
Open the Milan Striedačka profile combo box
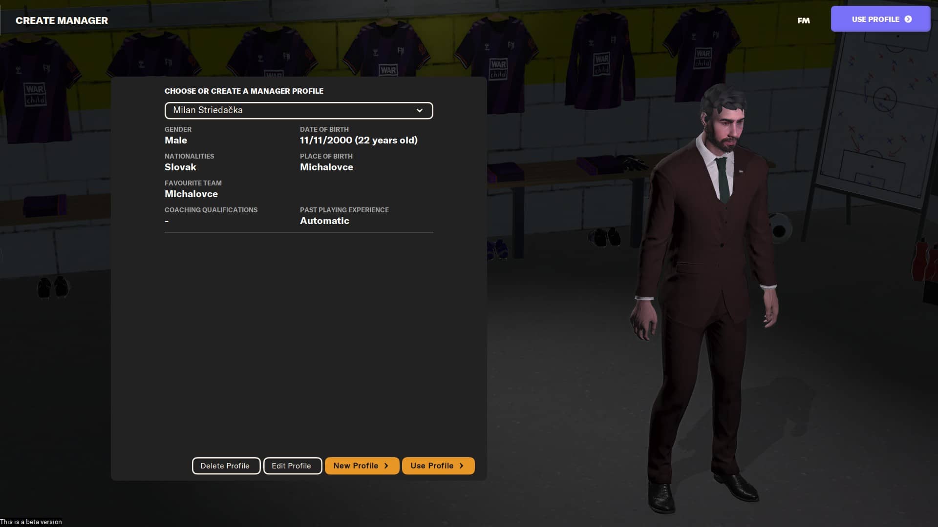299,110
